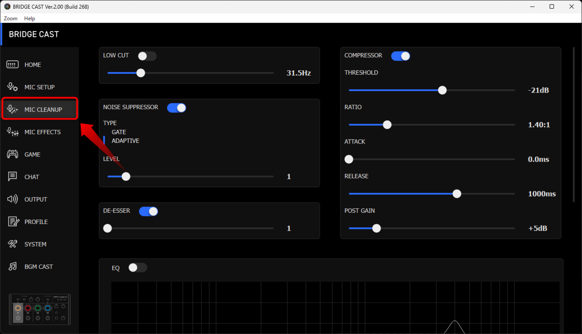Click the PROFILE notepad icon
582x334 pixels.
click(x=13, y=222)
